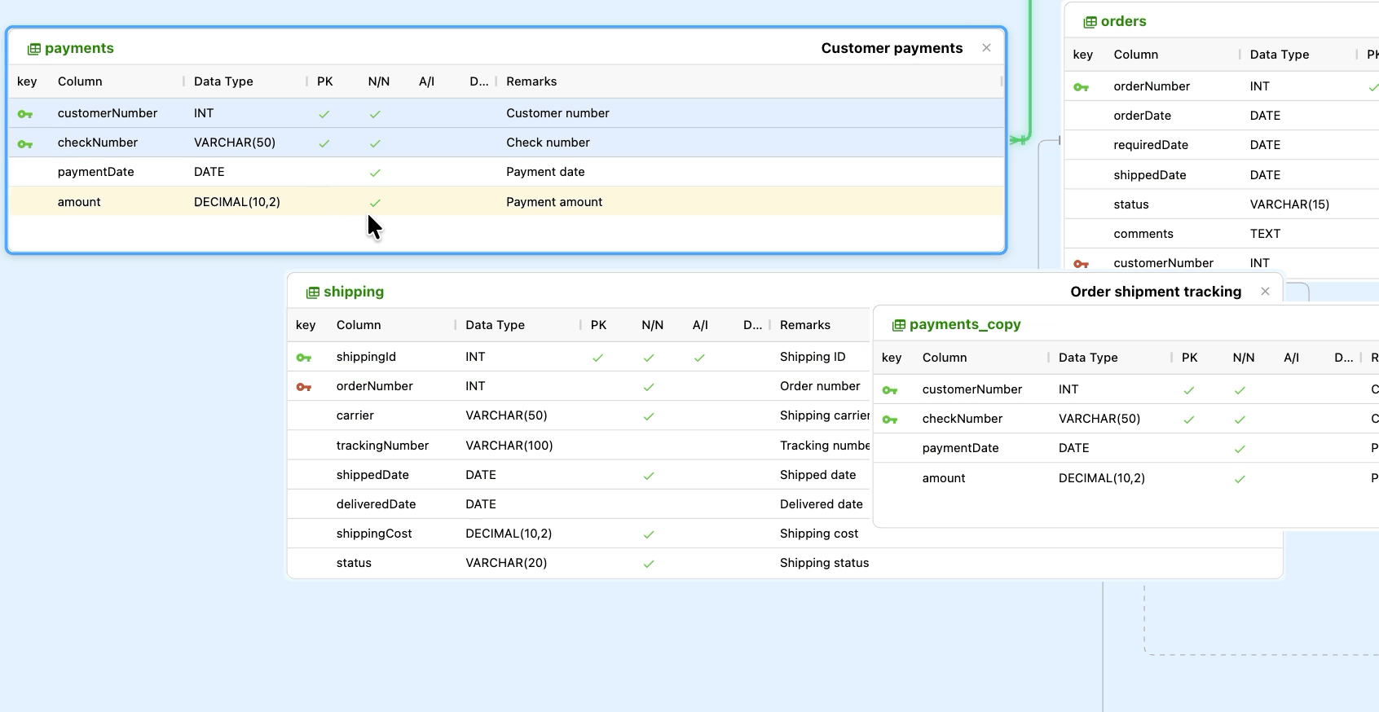
Task: Click the Remarks header in payments table
Action: [531, 81]
